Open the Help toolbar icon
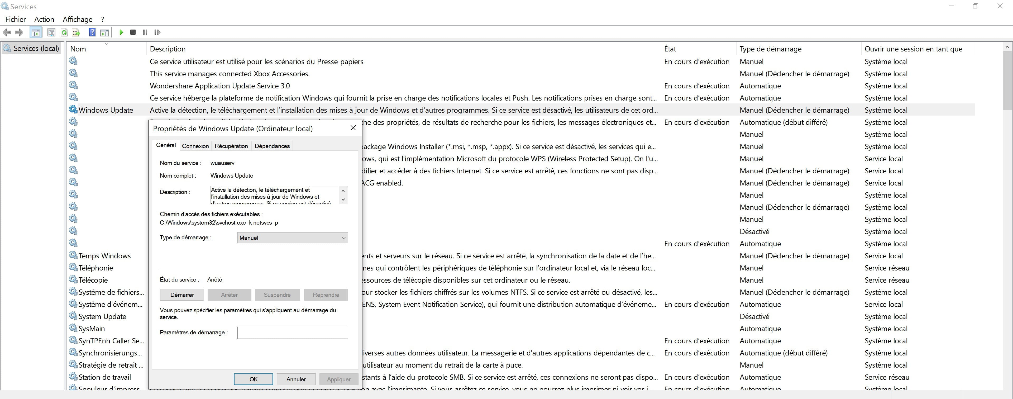 point(92,32)
